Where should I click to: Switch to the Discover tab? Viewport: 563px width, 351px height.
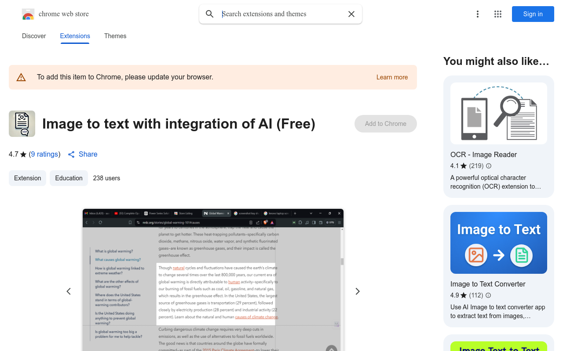point(34,36)
